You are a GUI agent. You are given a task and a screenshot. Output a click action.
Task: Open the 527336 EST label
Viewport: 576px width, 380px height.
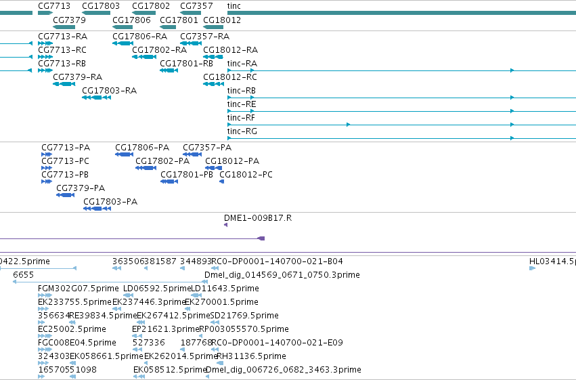(x=149, y=343)
